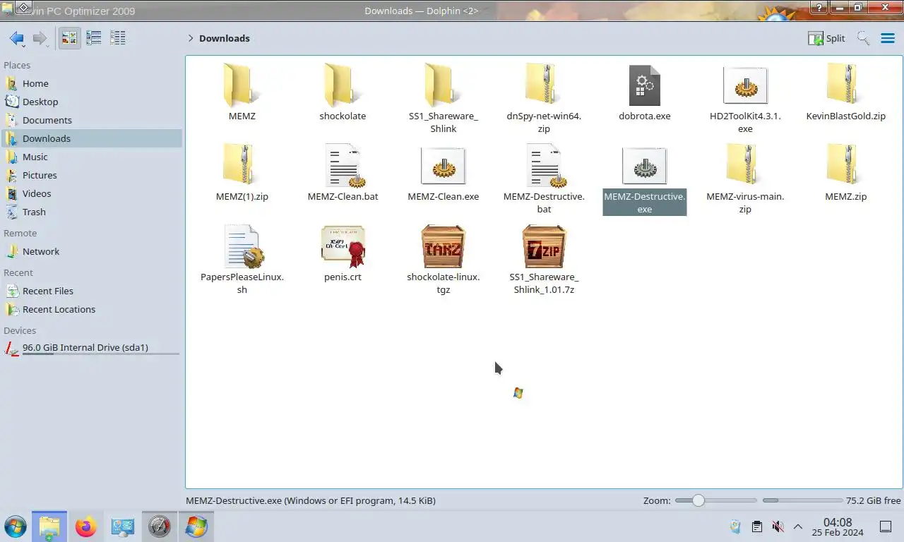Open Network under Remote

tap(92, 251)
